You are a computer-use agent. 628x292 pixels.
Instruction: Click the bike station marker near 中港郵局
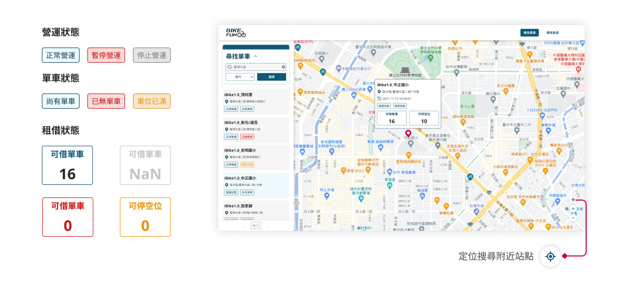coord(323,72)
